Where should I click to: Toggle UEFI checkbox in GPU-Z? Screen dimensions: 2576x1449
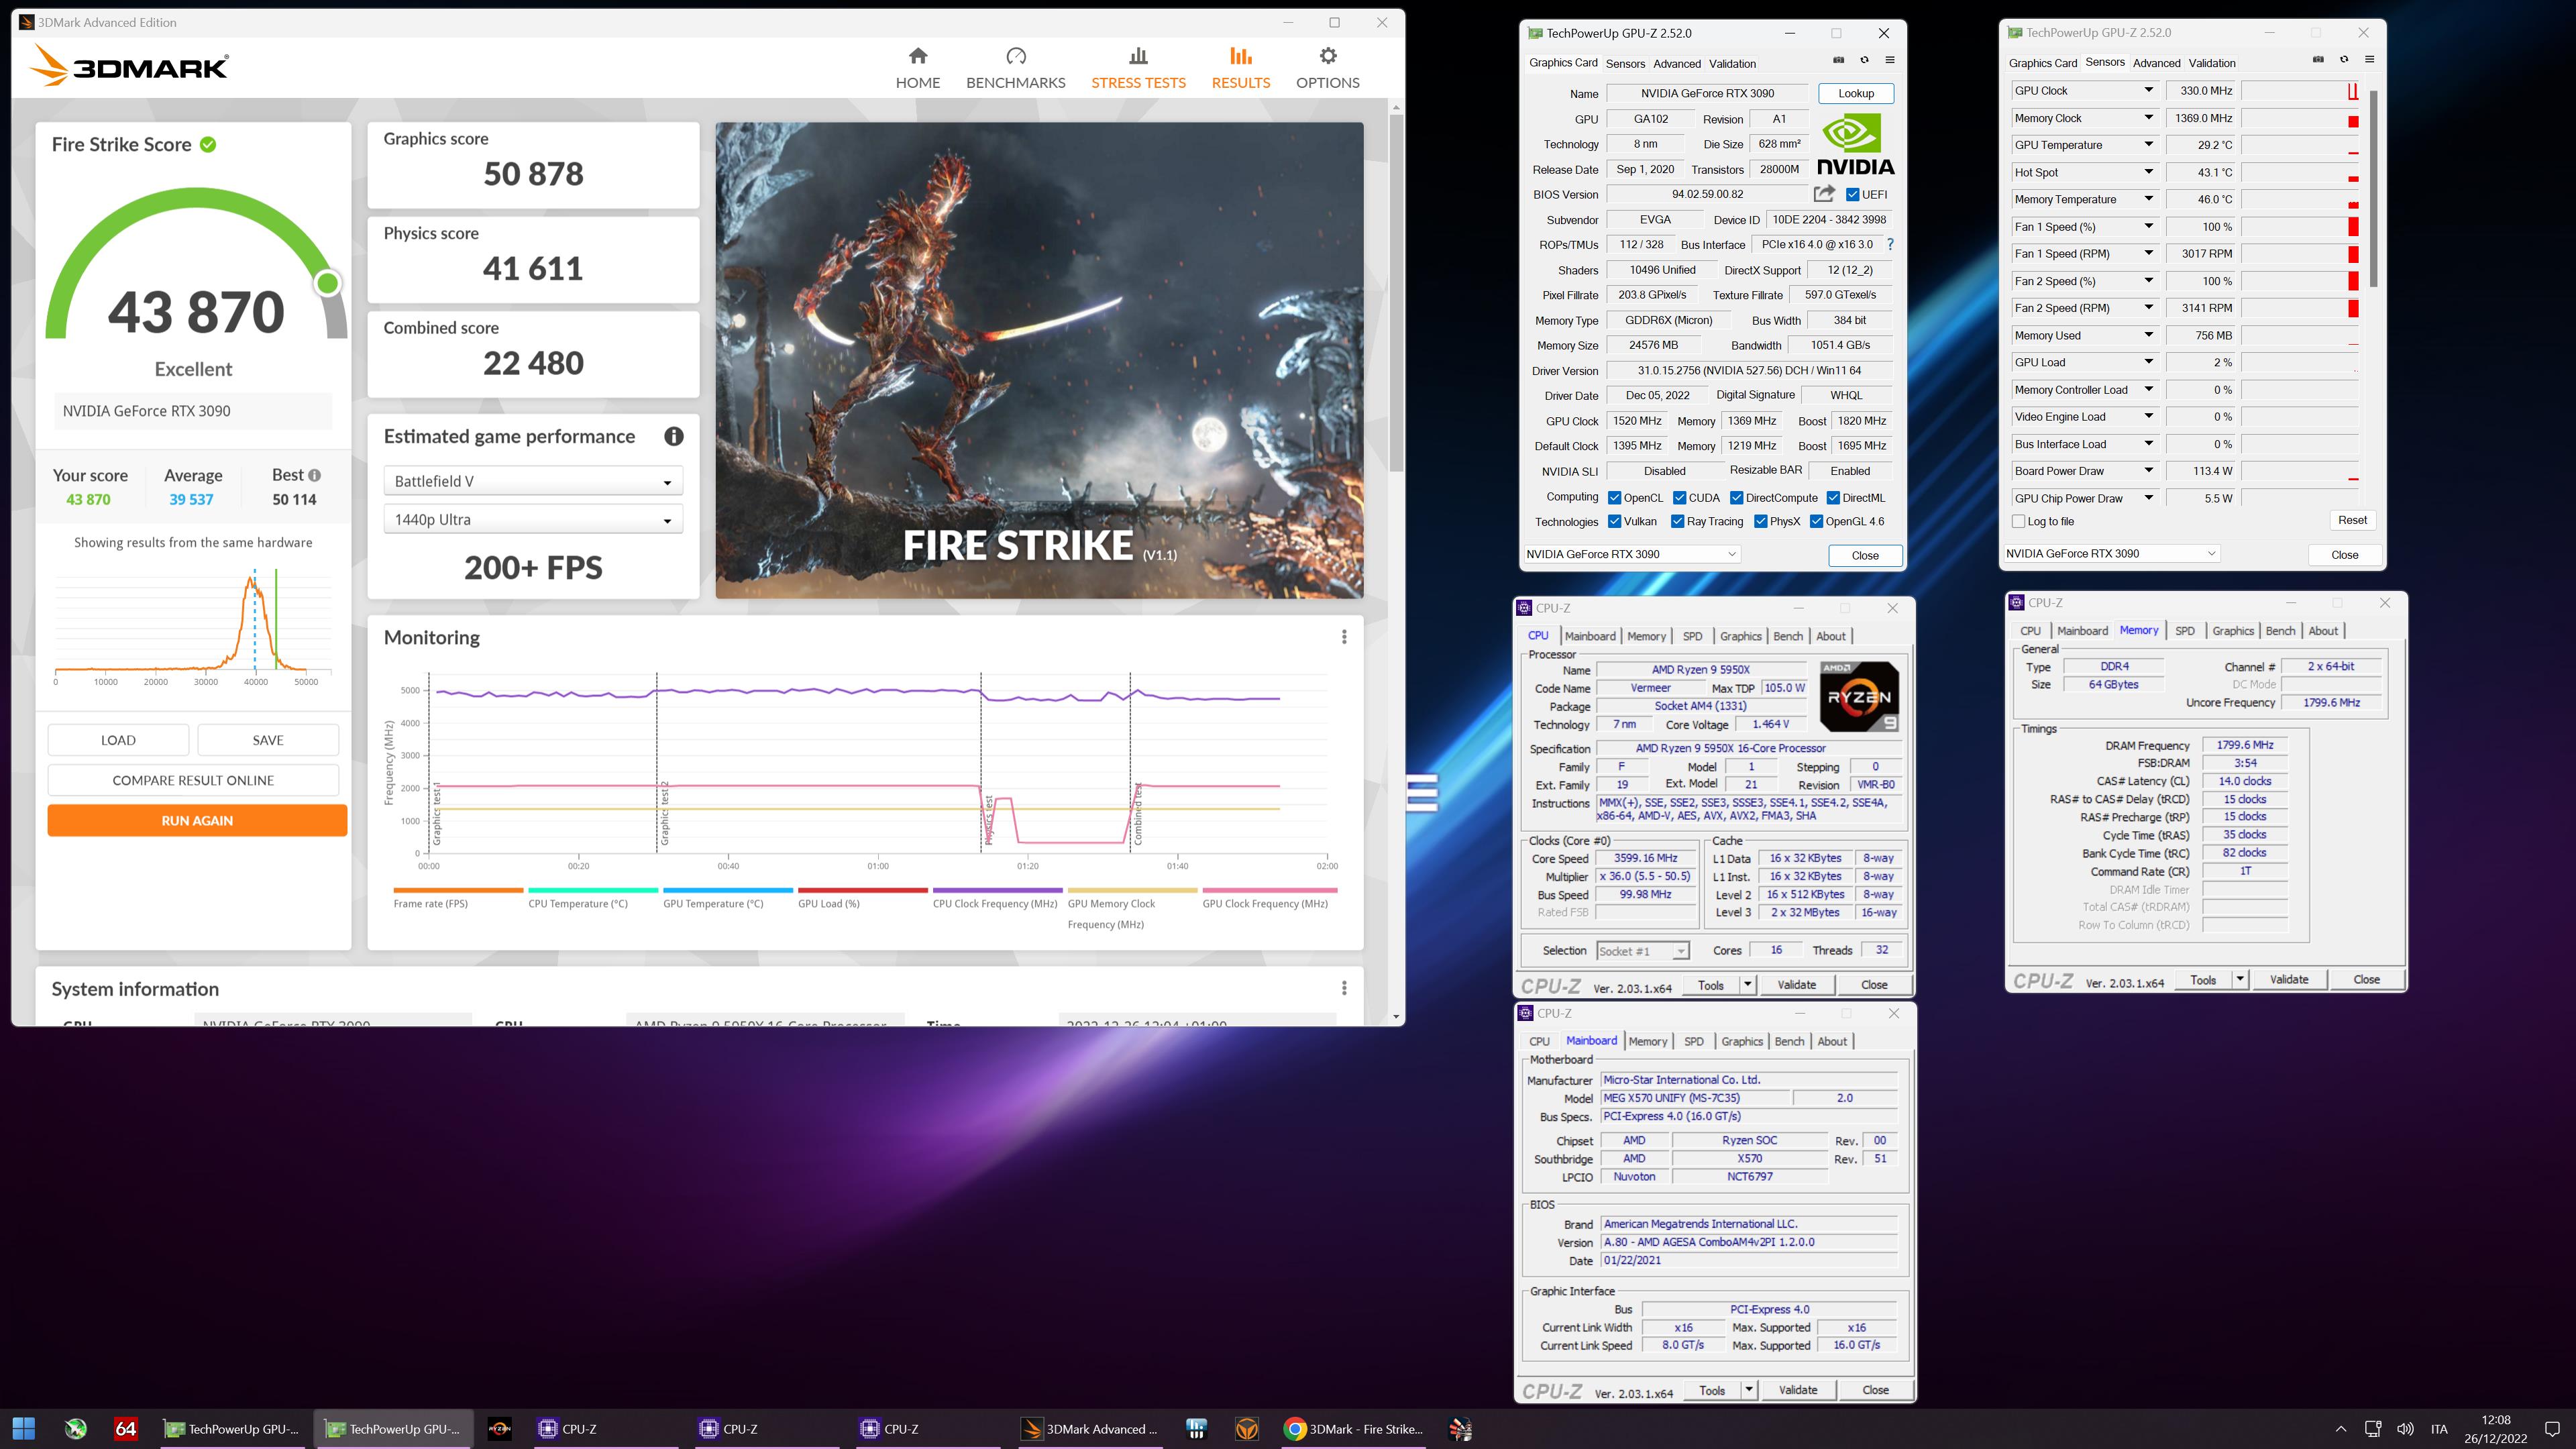coord(1852,195)
